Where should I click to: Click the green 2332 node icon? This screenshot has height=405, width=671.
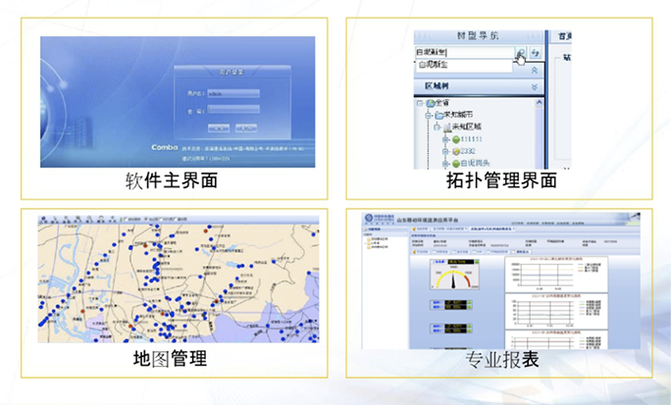[456, 154]
